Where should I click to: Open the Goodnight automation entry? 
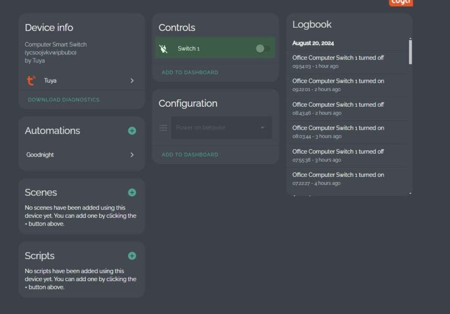pos(40,155)
